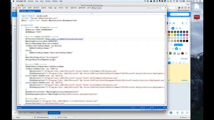Choose the brown briefcase image icon
This screenshot has width=214, height=120.
pyautogui.click(x=183, y=53)
